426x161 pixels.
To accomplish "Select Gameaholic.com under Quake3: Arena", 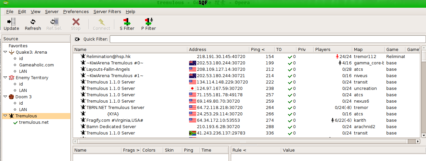I will (x=36, y=65).
